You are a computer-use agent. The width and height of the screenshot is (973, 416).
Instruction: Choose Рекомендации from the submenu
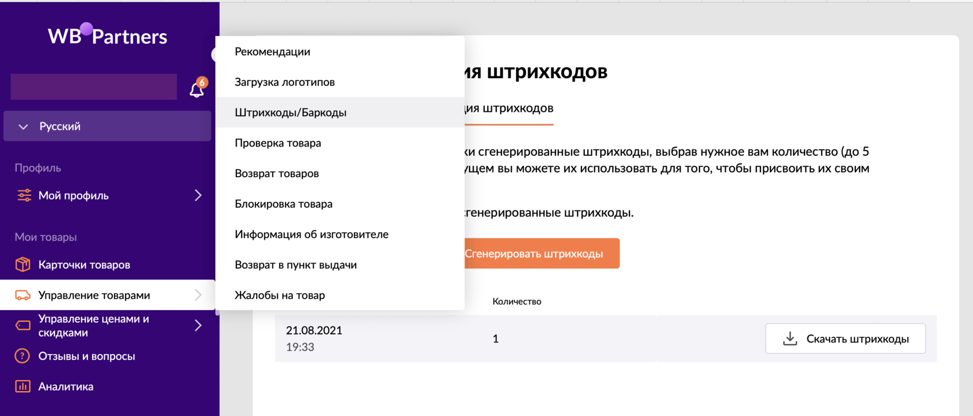tap(272, 52)
